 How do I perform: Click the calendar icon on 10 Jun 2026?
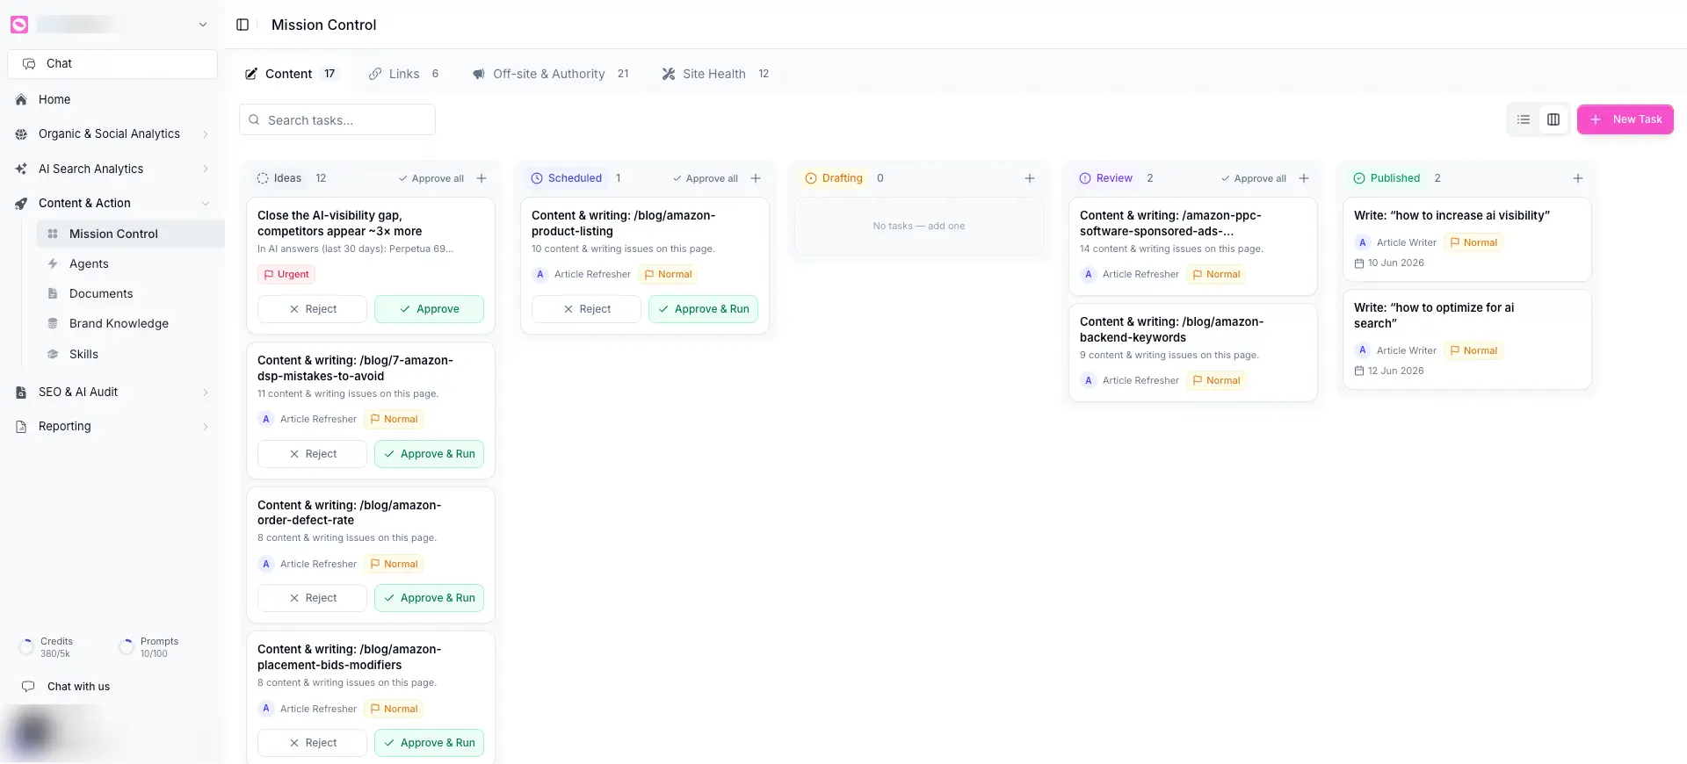pyautogui.click(x=1359, y=263)
